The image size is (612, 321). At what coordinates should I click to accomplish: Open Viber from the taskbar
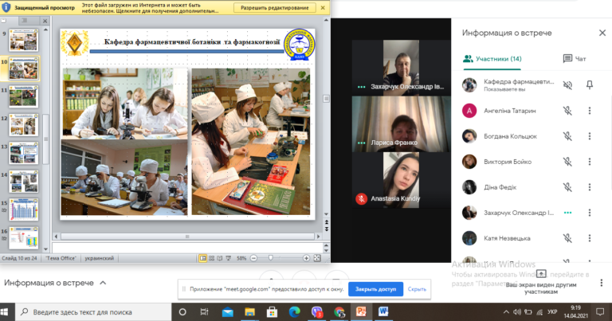coord(317,312)
